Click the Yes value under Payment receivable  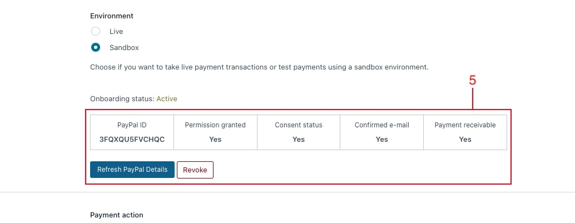(465, 140)
